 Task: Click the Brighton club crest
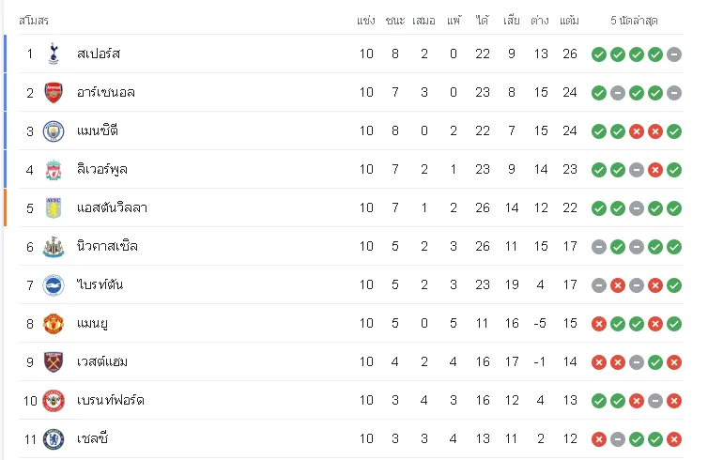54,285
